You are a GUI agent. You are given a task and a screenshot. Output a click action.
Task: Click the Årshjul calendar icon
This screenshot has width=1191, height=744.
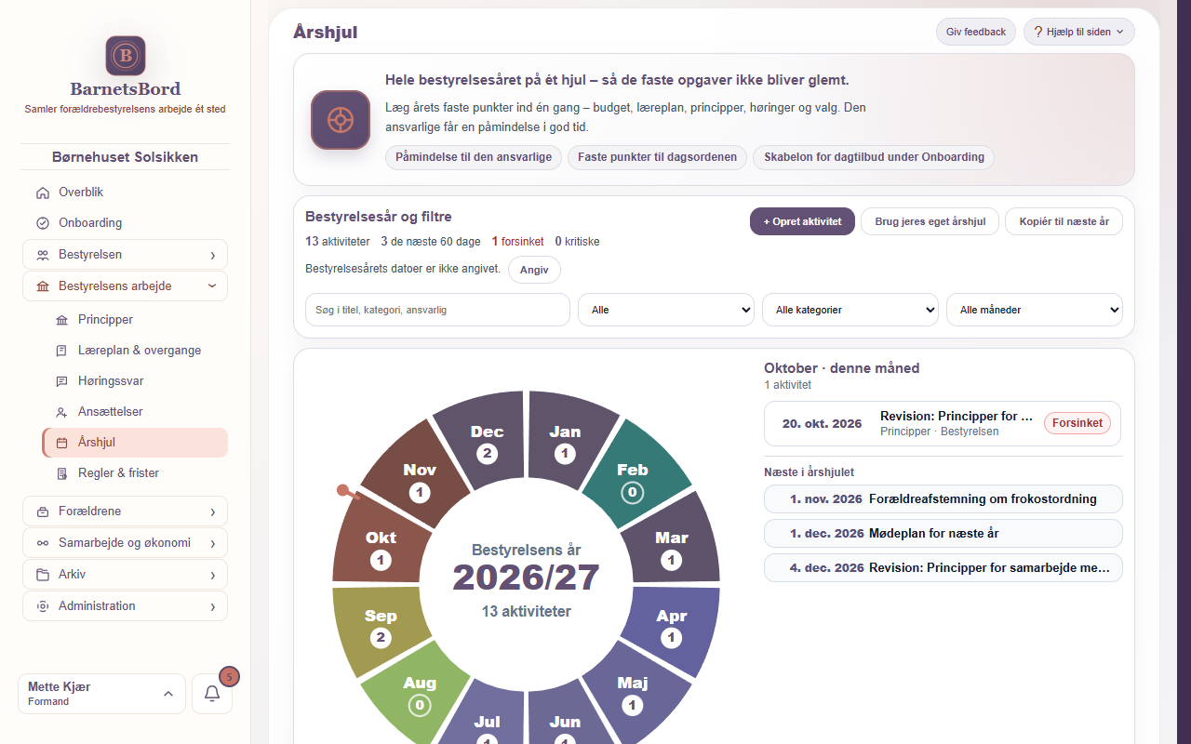pyautogui.click(x=61, y=443)
